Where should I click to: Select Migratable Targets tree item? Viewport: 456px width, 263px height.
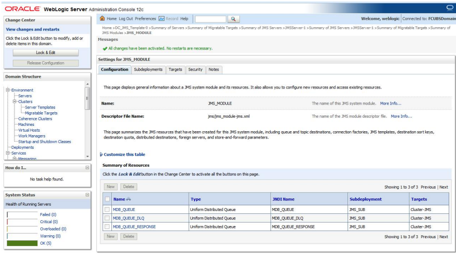41,113
